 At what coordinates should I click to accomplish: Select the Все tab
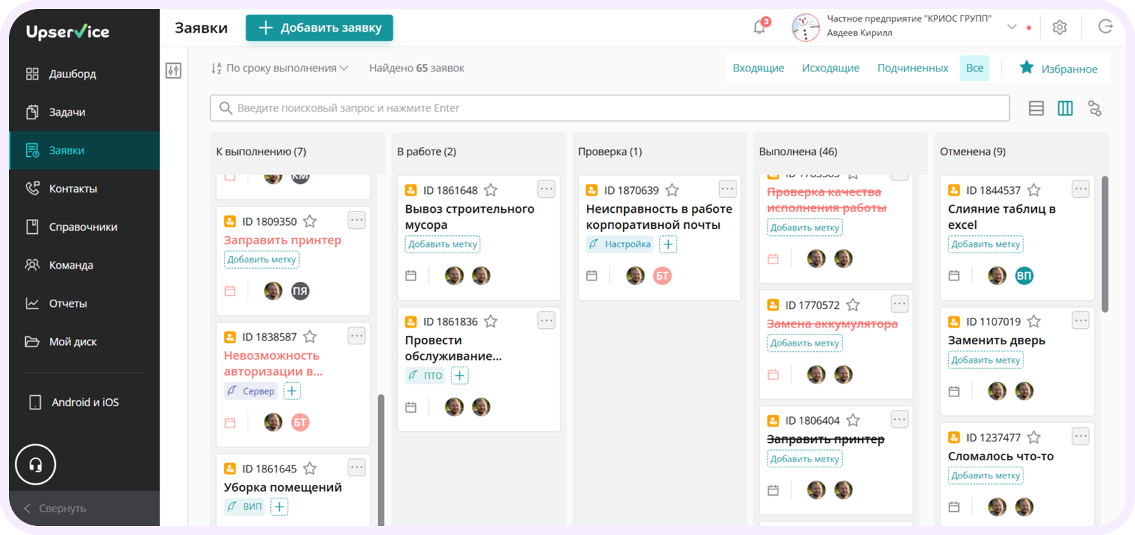click(974, 68)
